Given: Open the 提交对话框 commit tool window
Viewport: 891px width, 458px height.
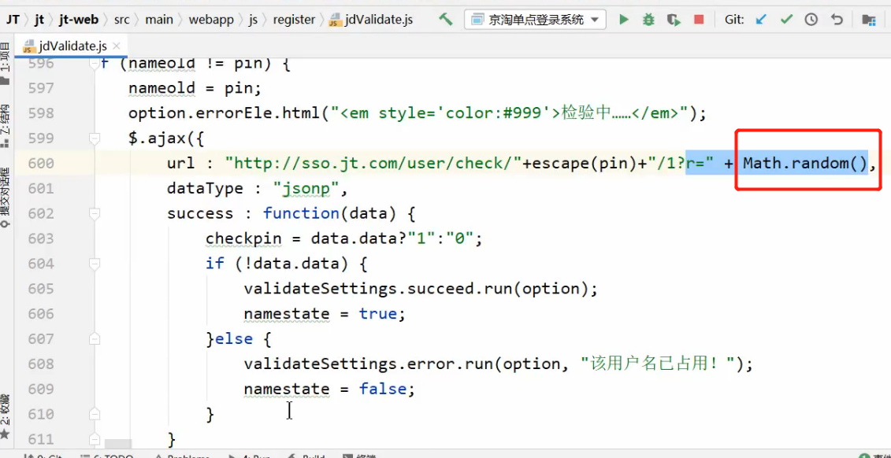Looking at the screenshot, I should pos(5,197).
